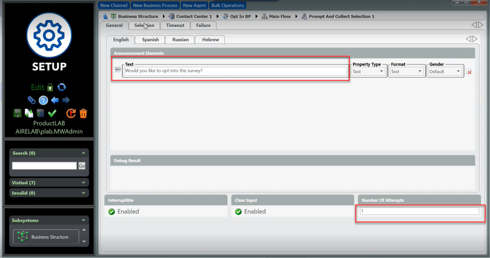490x258 pixels.
Task: Click the New Business Process button
Action: 155,5
